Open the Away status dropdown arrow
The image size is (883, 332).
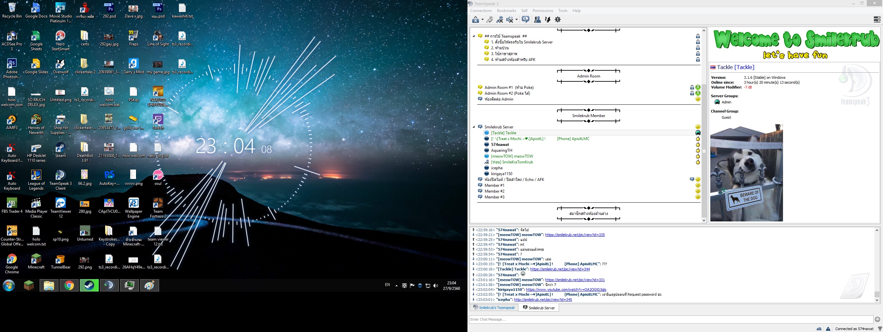point(483,20)
